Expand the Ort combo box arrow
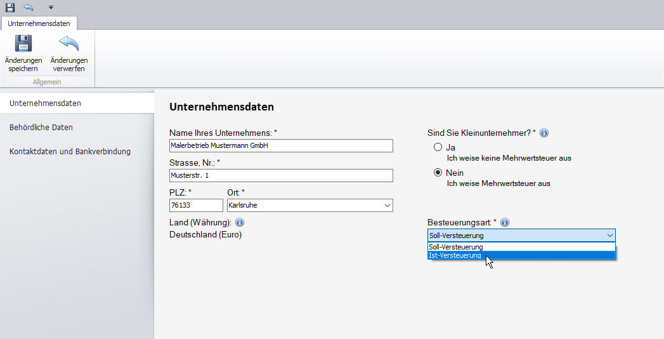664x339 pixels. (x=387, y=206)
